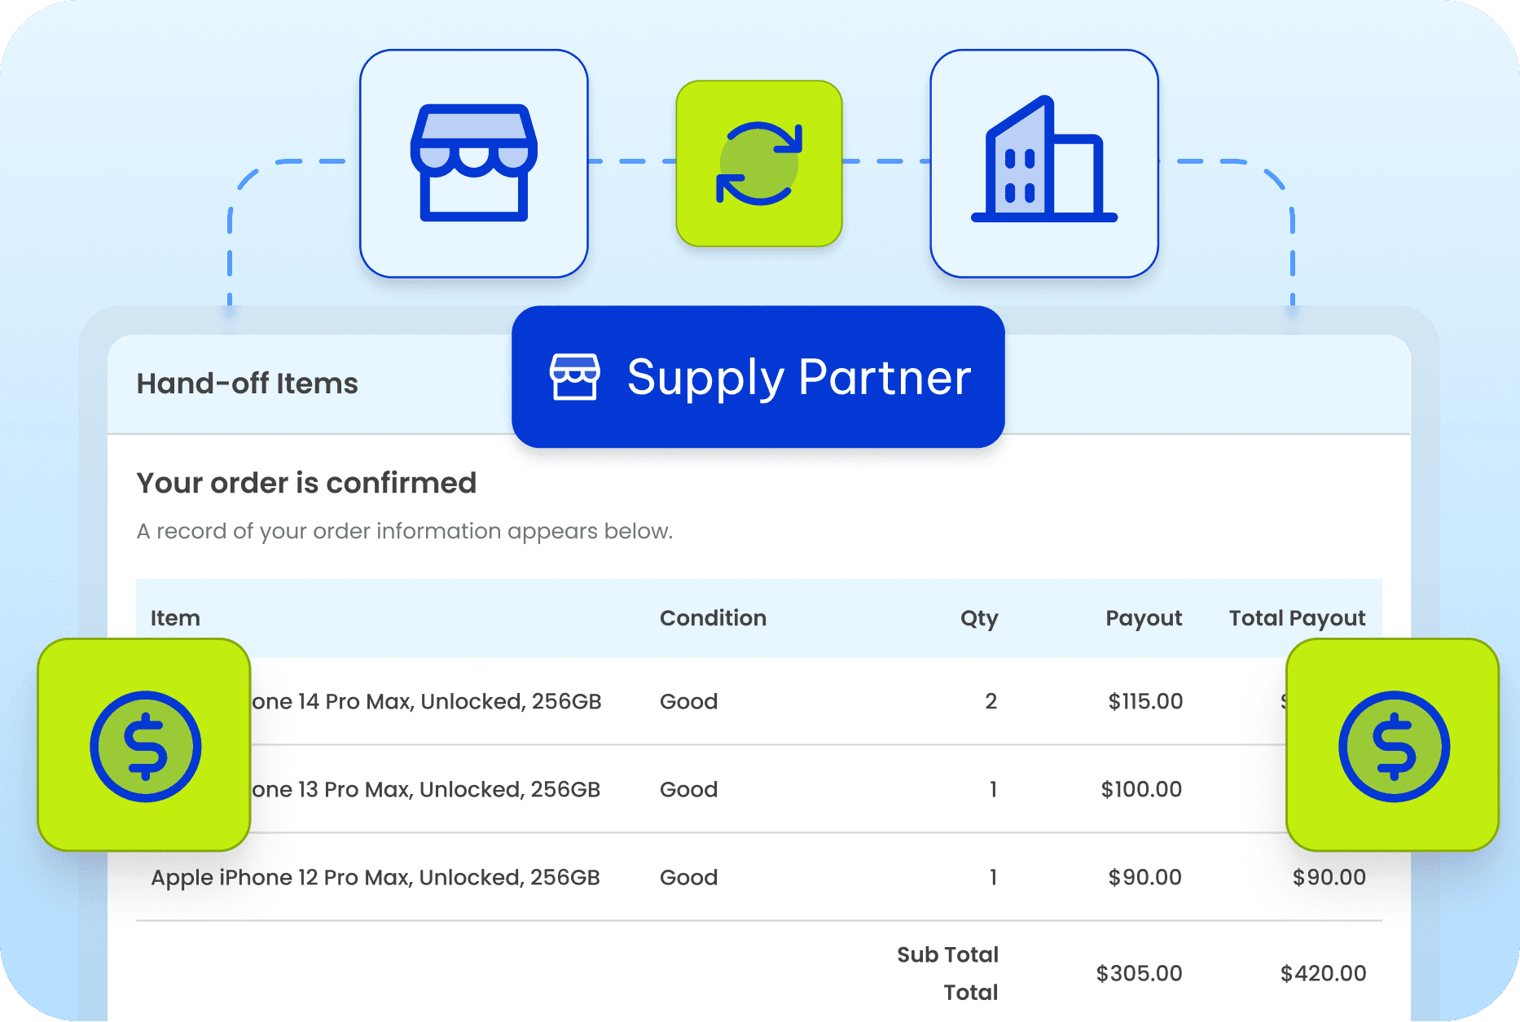Click the Total Payout column header
1520x1022 pixels.
click(1298, 618)
